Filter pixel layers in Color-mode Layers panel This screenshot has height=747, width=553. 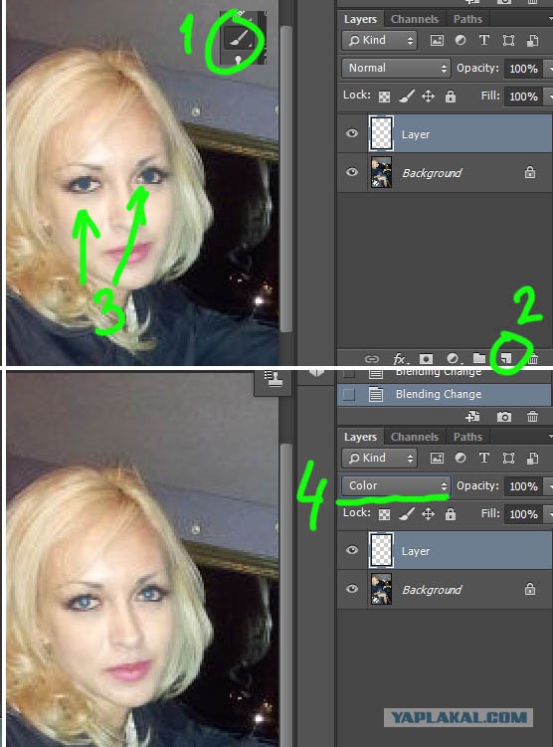click(437, 459)
